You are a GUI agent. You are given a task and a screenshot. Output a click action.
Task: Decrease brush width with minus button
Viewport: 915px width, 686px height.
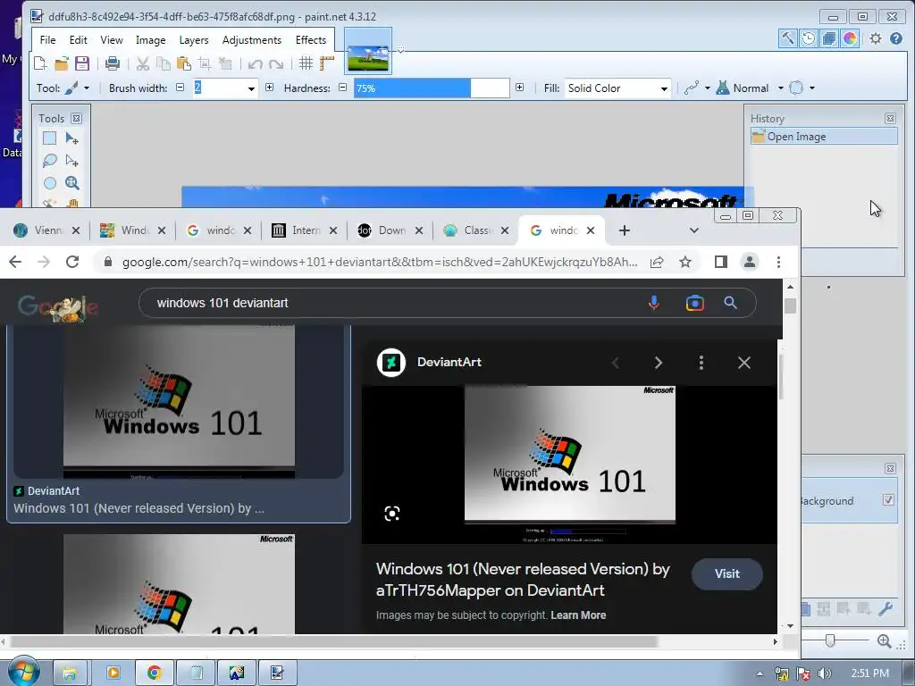coord(180,88)
